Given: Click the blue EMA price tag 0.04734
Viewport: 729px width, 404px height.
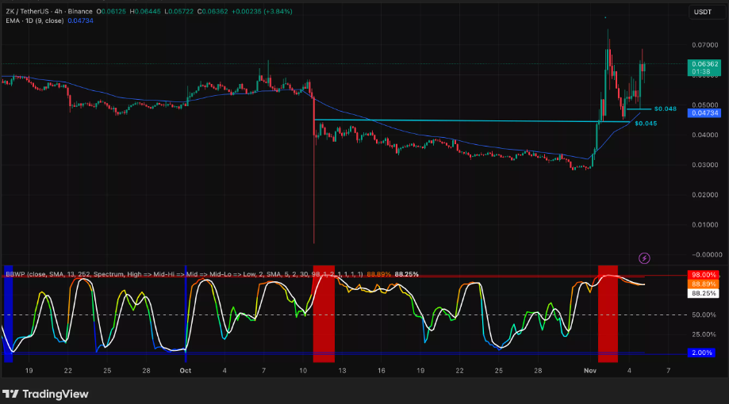Looking at the screenshot, I should pos(704,113).
